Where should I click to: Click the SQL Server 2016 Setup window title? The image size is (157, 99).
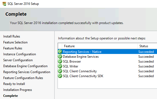(x=23, y=4)
